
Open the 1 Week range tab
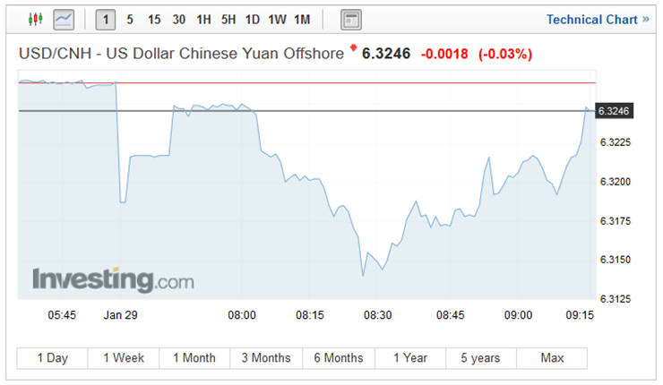pyautogui.click(x=124, y=358)
